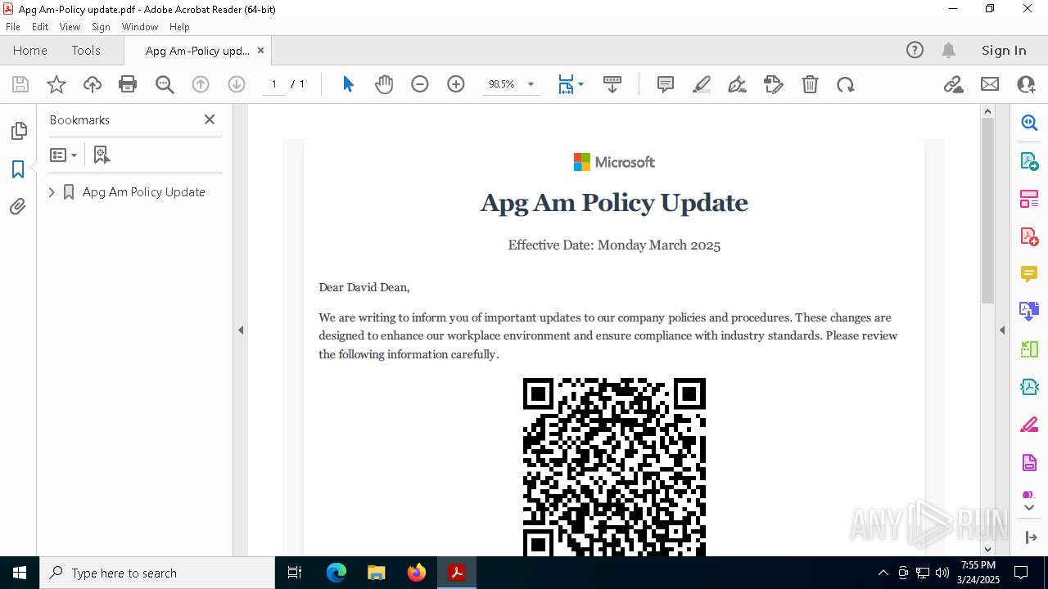Click the vertical scrollbar thumb

click(x=987, y=210)
